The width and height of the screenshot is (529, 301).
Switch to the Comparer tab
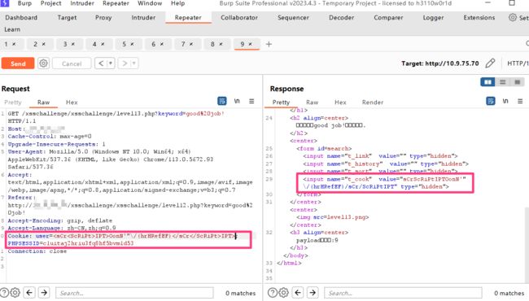coord(388,18)
